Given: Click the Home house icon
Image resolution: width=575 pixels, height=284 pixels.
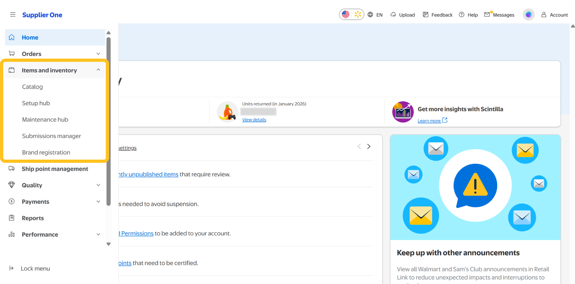Looking at the screenshot, I should point(12,37).
